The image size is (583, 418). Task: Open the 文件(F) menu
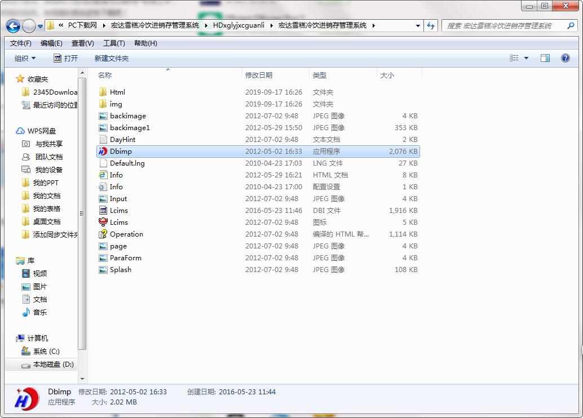coord(20,43)
